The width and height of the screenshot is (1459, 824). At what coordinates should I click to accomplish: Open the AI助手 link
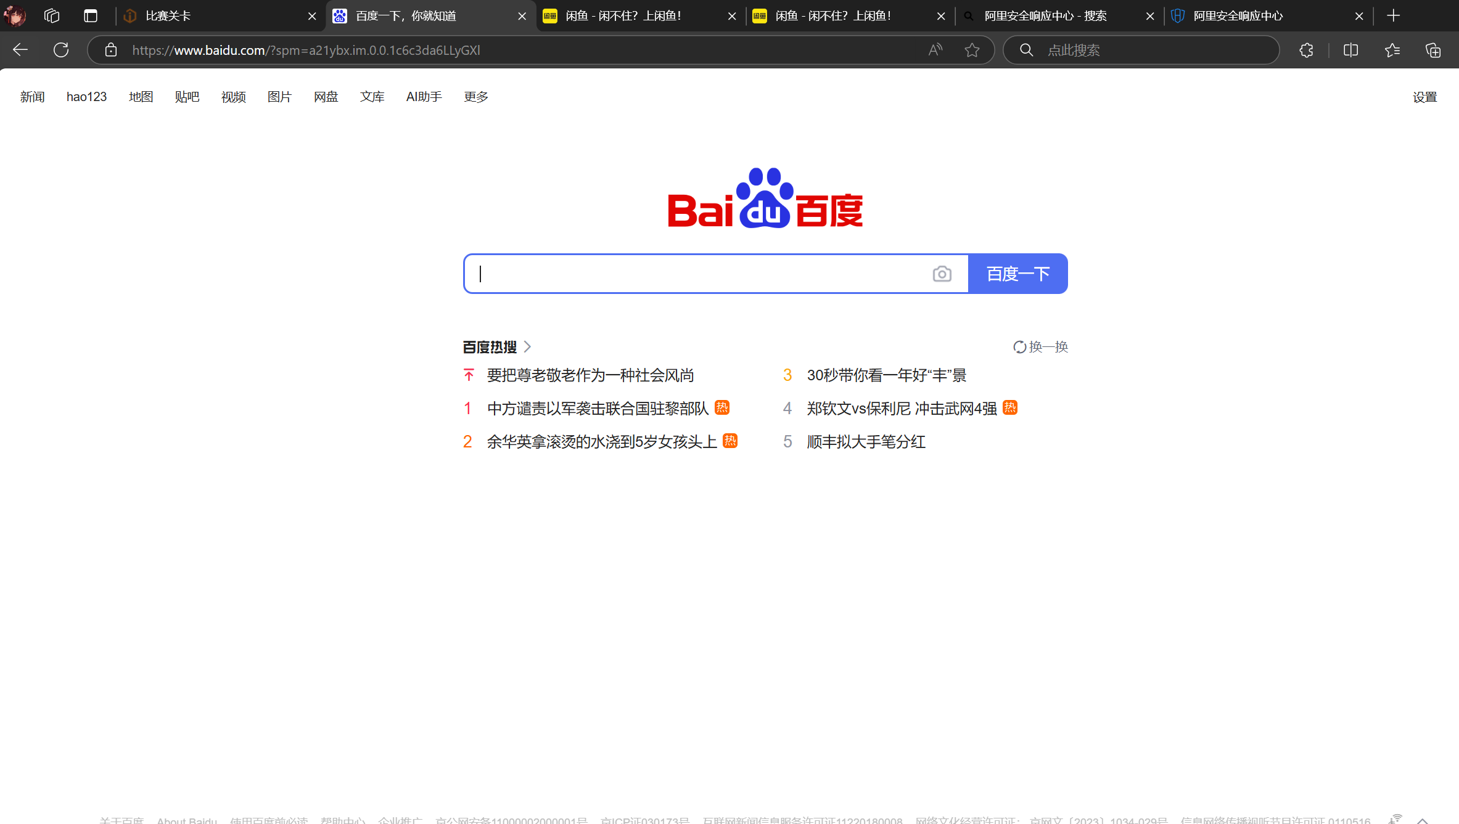point(424,97)
